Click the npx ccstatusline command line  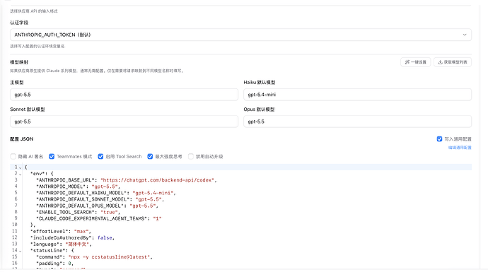[94, 256]
